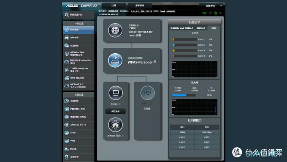287x162 pixels.
Task: Click the AiMesh node house icon
Action: (115, 125)
